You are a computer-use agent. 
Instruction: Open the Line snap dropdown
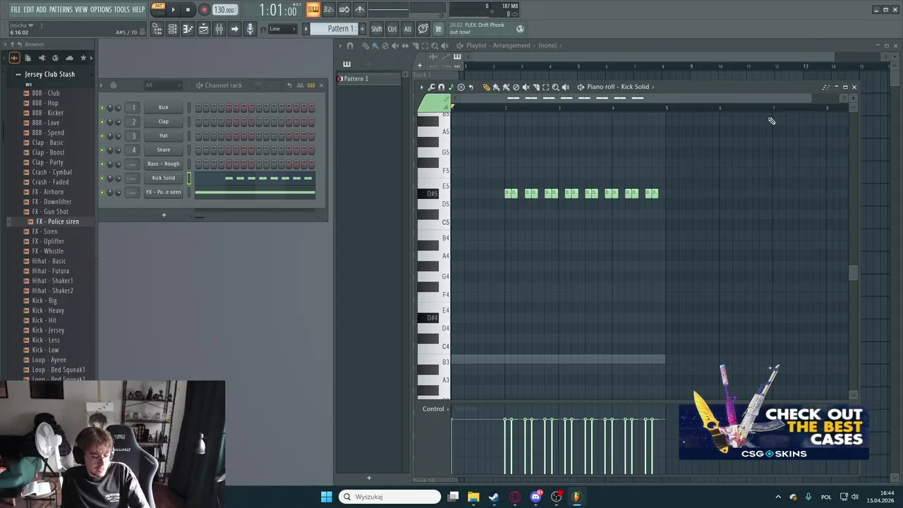pyautogui.click(x=284, y=29)
